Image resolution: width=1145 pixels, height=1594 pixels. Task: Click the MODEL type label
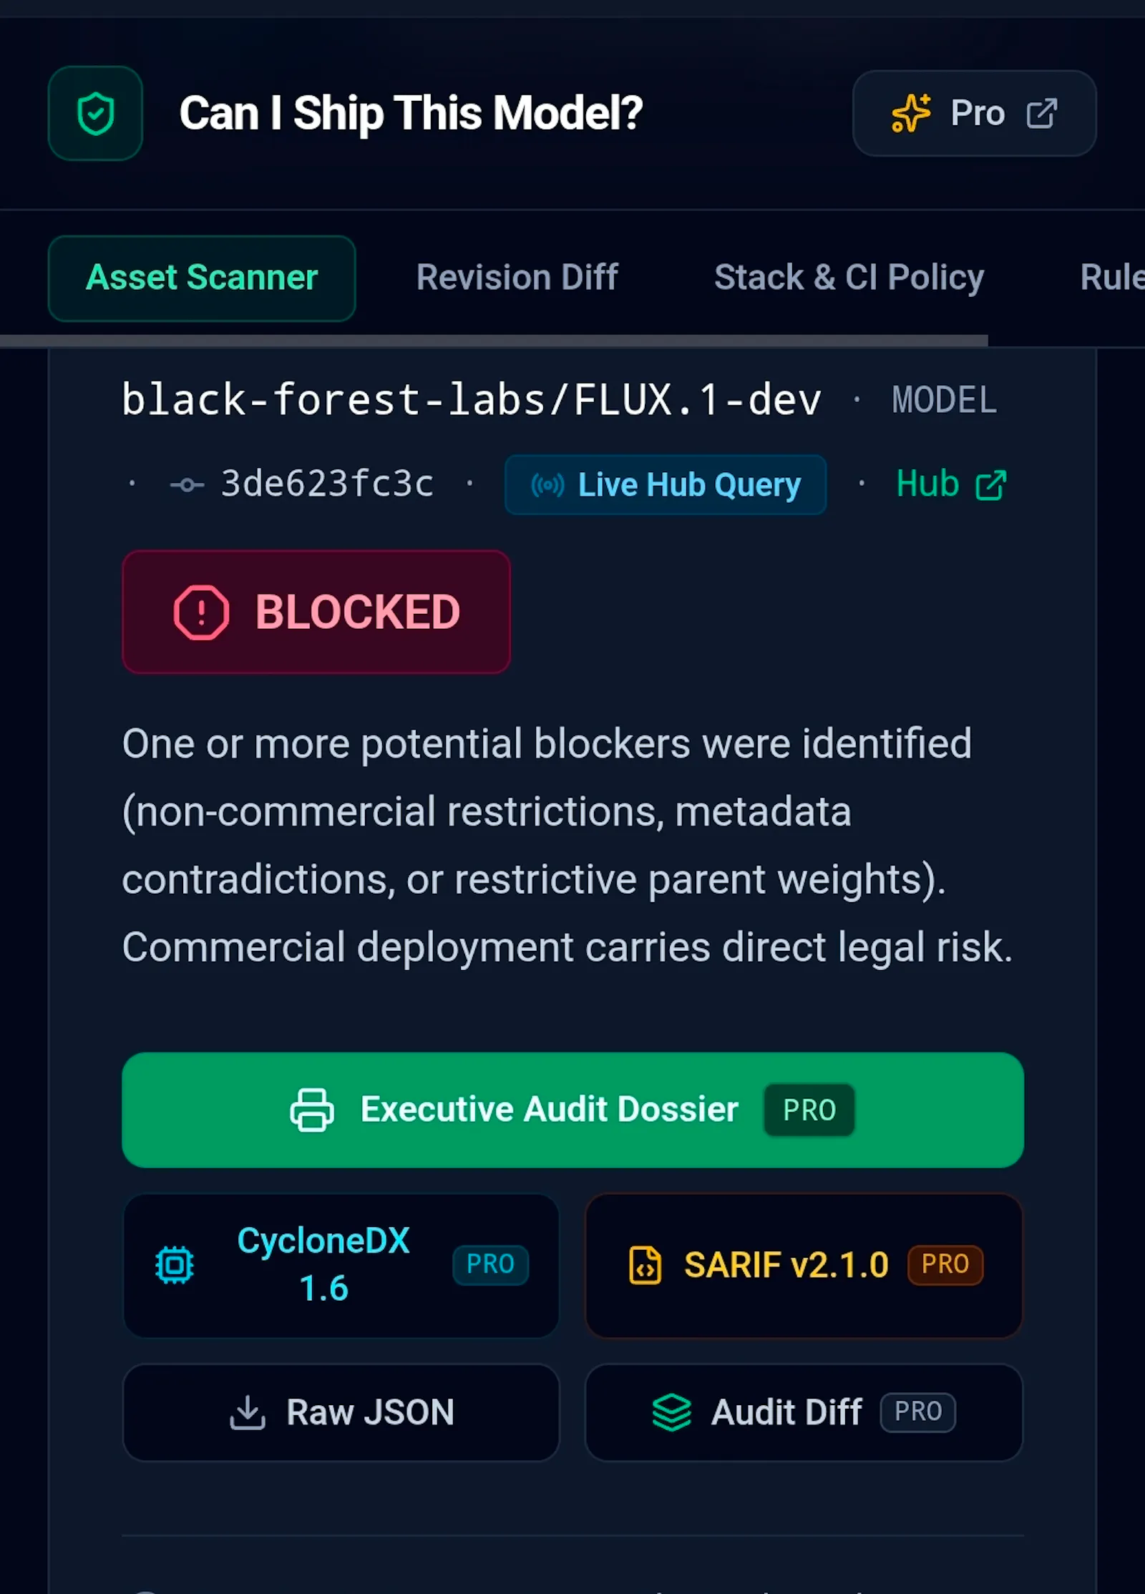[944, 400]
